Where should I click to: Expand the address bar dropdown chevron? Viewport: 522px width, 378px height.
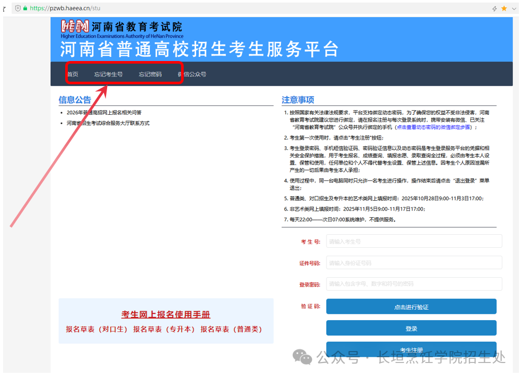point(514,8)
